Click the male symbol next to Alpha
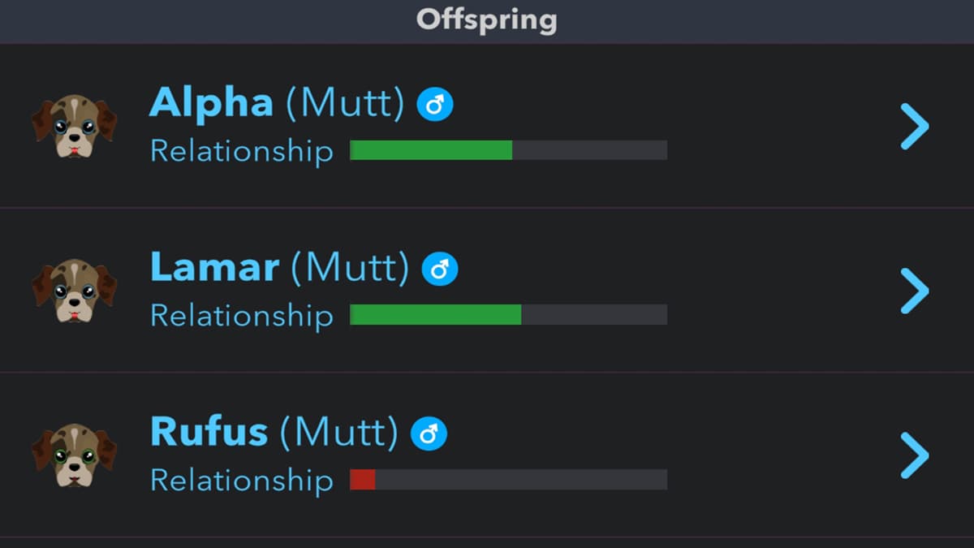The width and height of the screenshot is (974, 548). (435, 105)
